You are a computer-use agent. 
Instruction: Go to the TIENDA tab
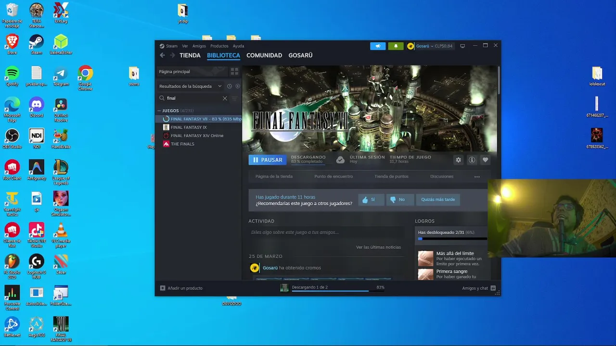click(190, 55)
